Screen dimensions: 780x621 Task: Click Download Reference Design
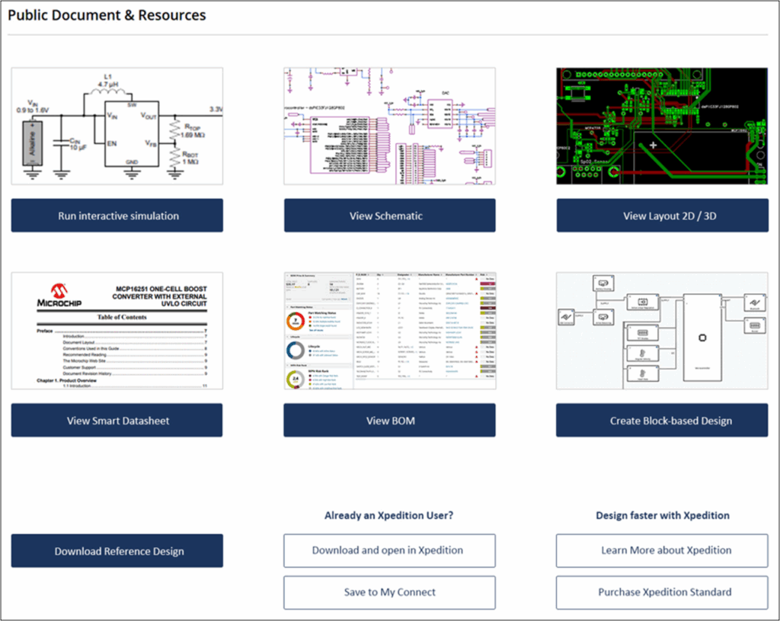tap(117, 551)
